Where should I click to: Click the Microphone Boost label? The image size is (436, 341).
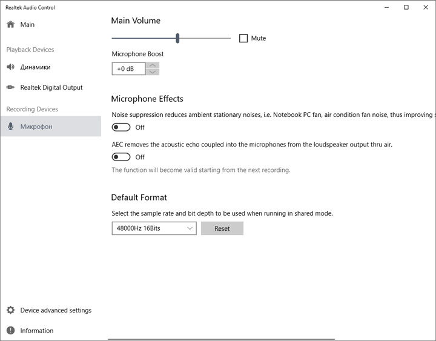pos(137,54)
